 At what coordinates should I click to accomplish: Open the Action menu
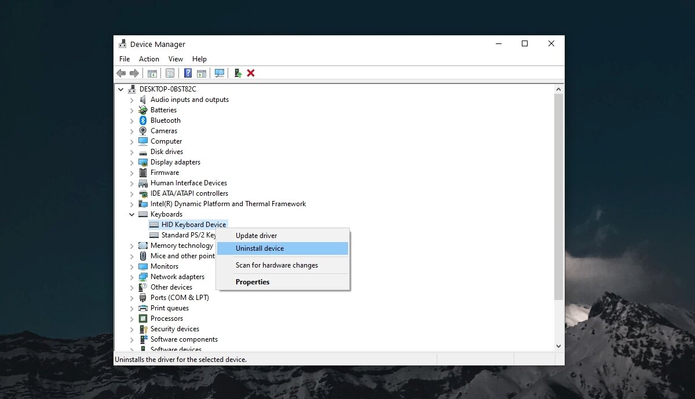[149, 58]
